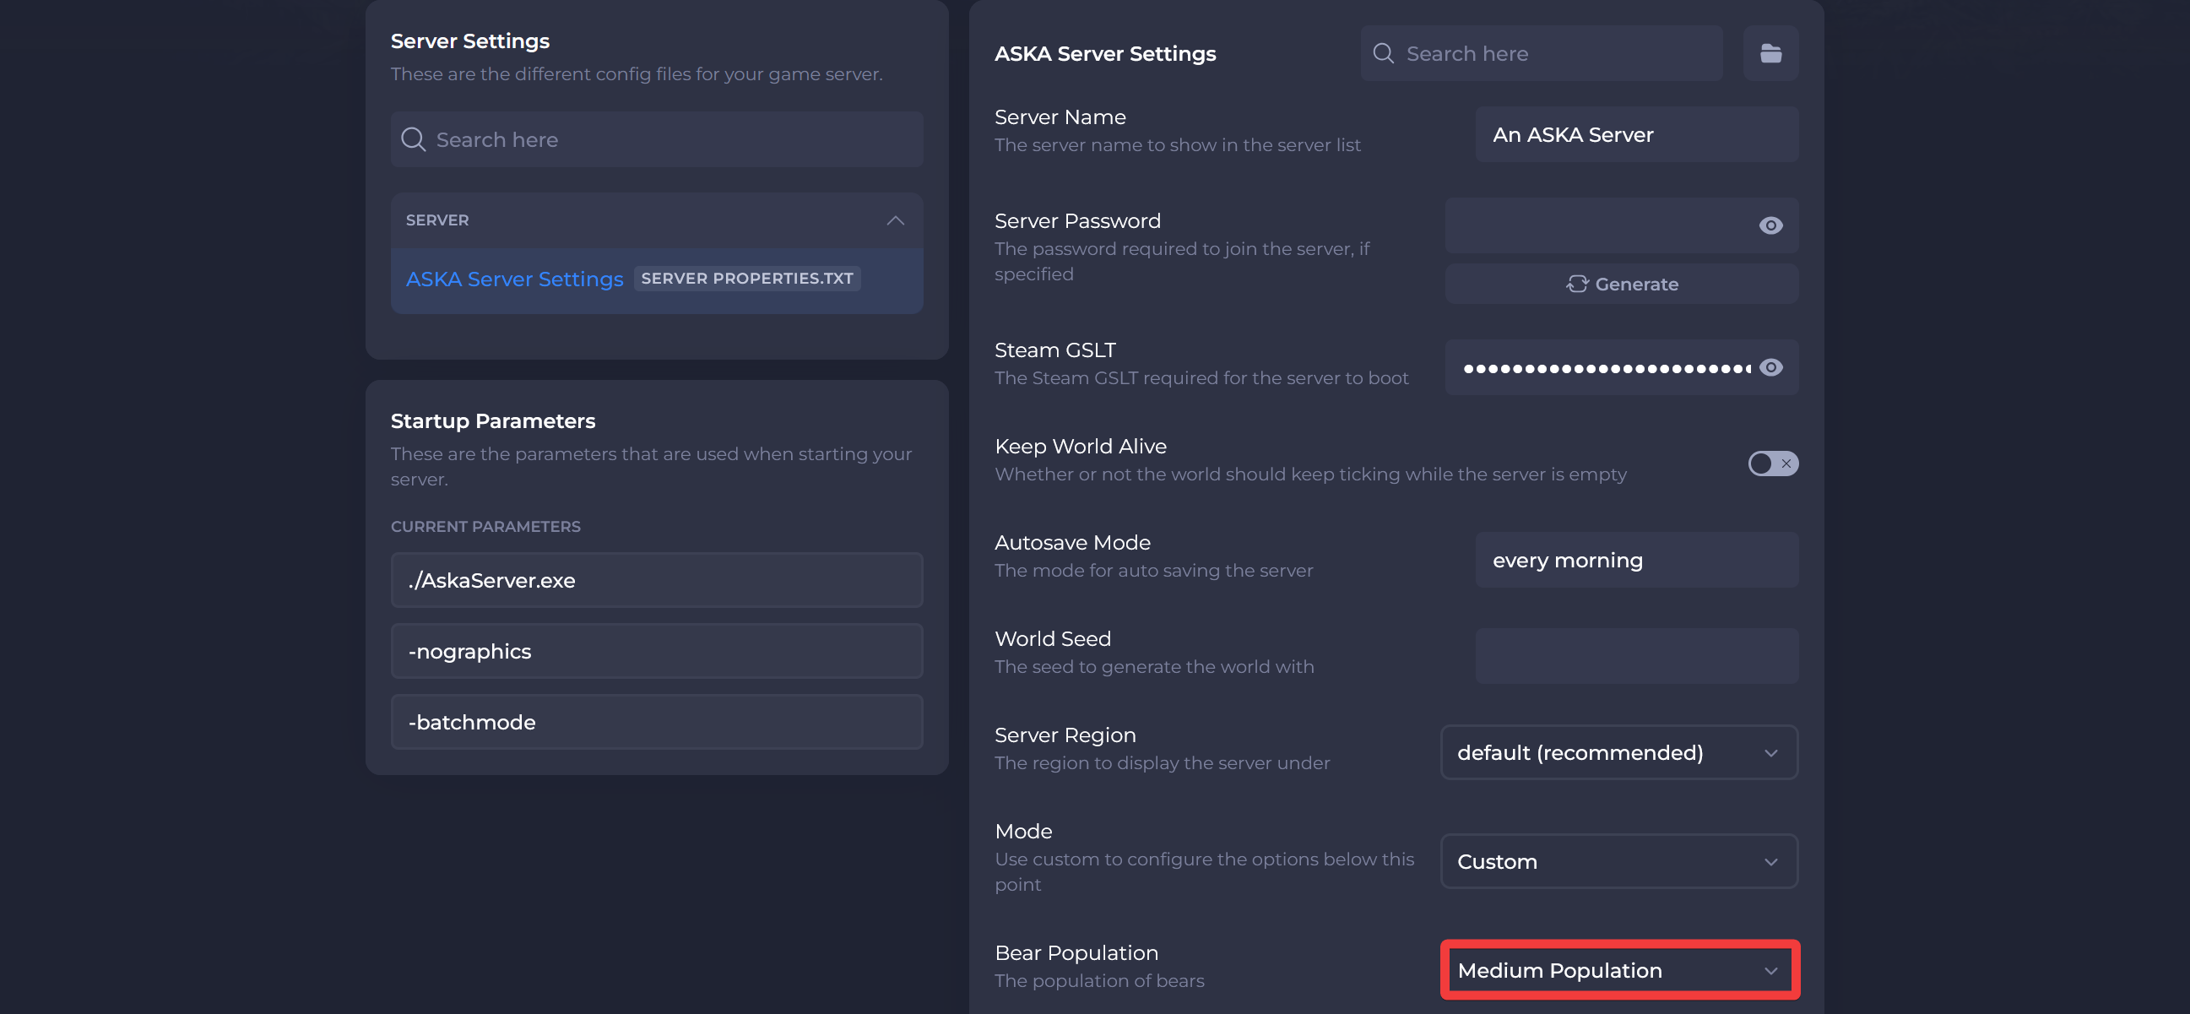Click the Bear Population label
Screen dimensions: 2190x1014
1076,953
